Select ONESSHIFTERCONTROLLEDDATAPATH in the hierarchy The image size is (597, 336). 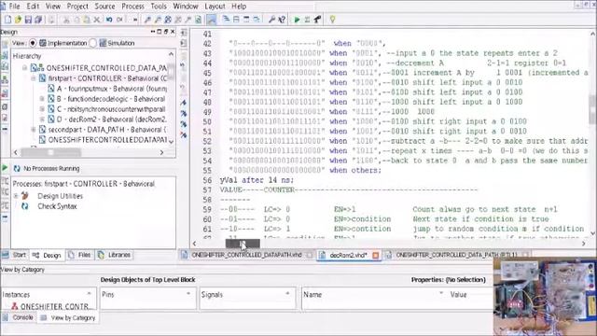pyautogui.click(x=103, y=140)
